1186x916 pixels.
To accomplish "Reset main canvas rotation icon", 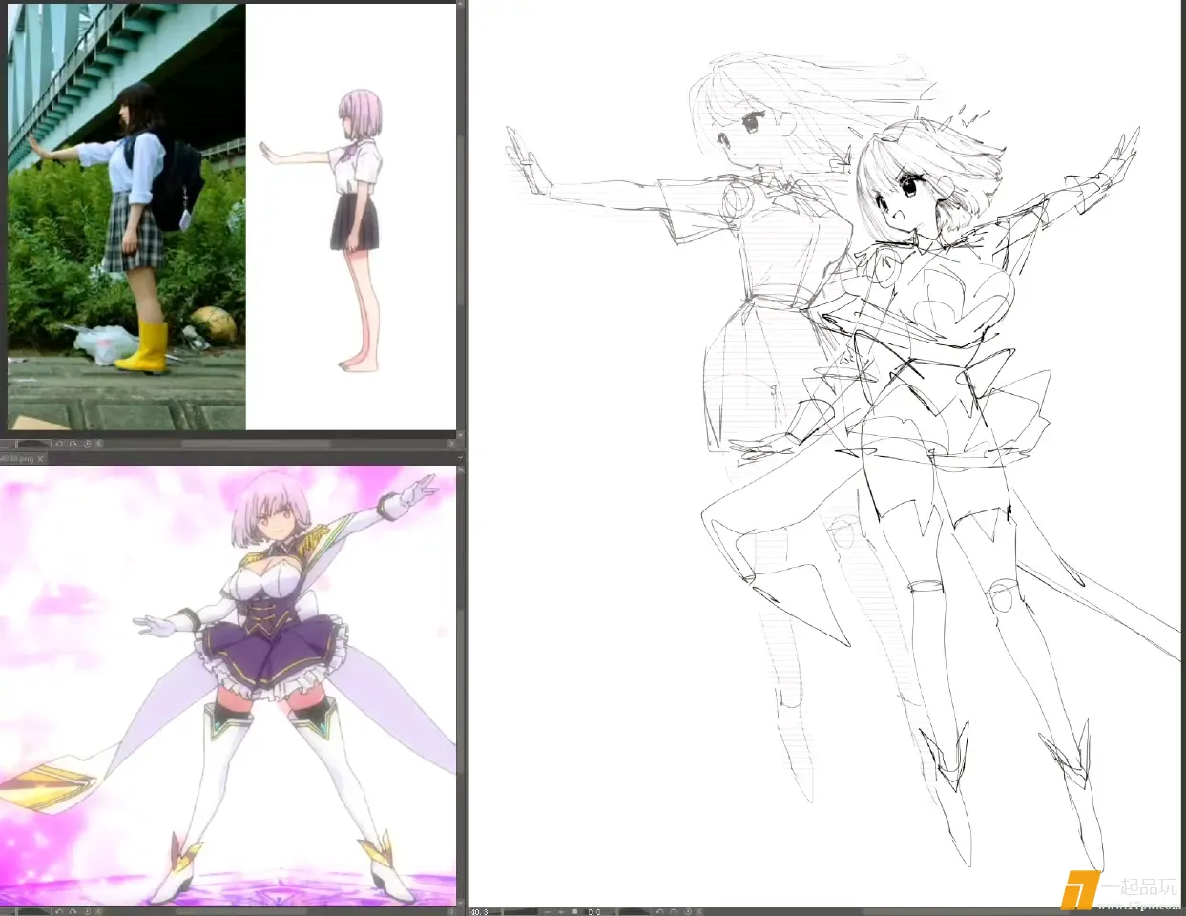I will point(688,912).
